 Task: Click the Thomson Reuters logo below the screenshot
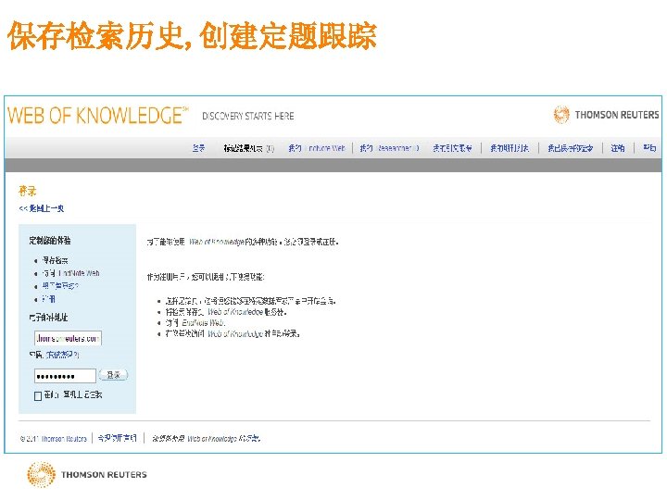click(x=87, y=474)
